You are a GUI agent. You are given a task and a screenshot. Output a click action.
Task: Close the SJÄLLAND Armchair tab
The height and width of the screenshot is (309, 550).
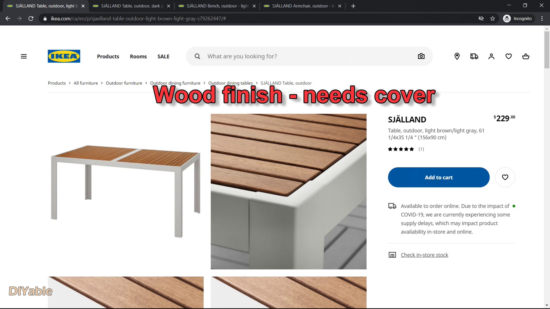pos(339,6)
